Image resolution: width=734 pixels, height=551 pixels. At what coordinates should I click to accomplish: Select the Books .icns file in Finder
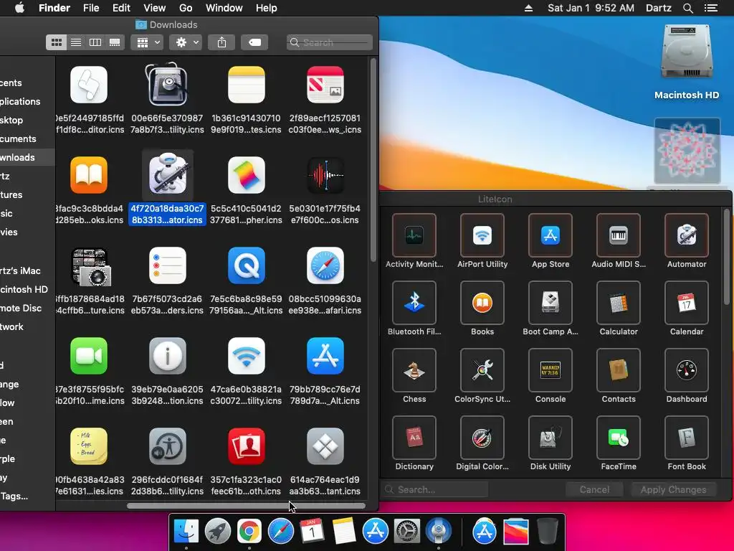[89, 175]
